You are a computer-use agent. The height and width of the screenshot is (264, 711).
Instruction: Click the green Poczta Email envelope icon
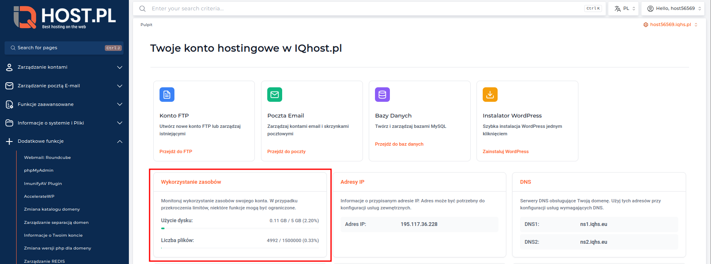(274, 95)
